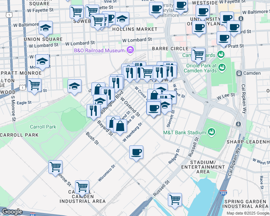
Task: Click the SPRING GARDEN INDUSTRIAL AREA label
Action: (245, 204)
